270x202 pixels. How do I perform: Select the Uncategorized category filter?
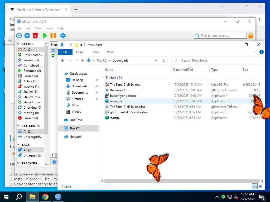point(30,137)
